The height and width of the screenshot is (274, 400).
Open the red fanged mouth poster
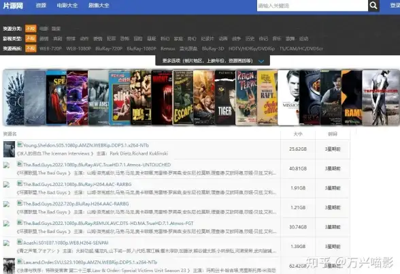pyautogui.click(x=162, y=97)
